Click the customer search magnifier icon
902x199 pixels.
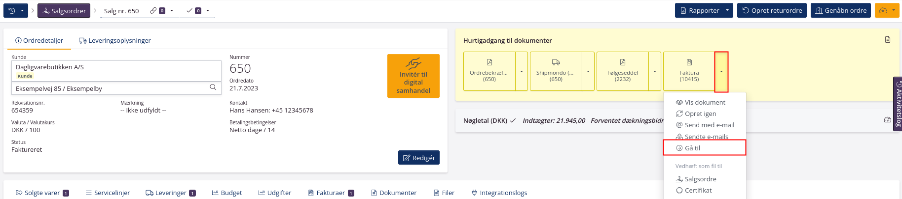pyautogui.click(x=213, y=87)
